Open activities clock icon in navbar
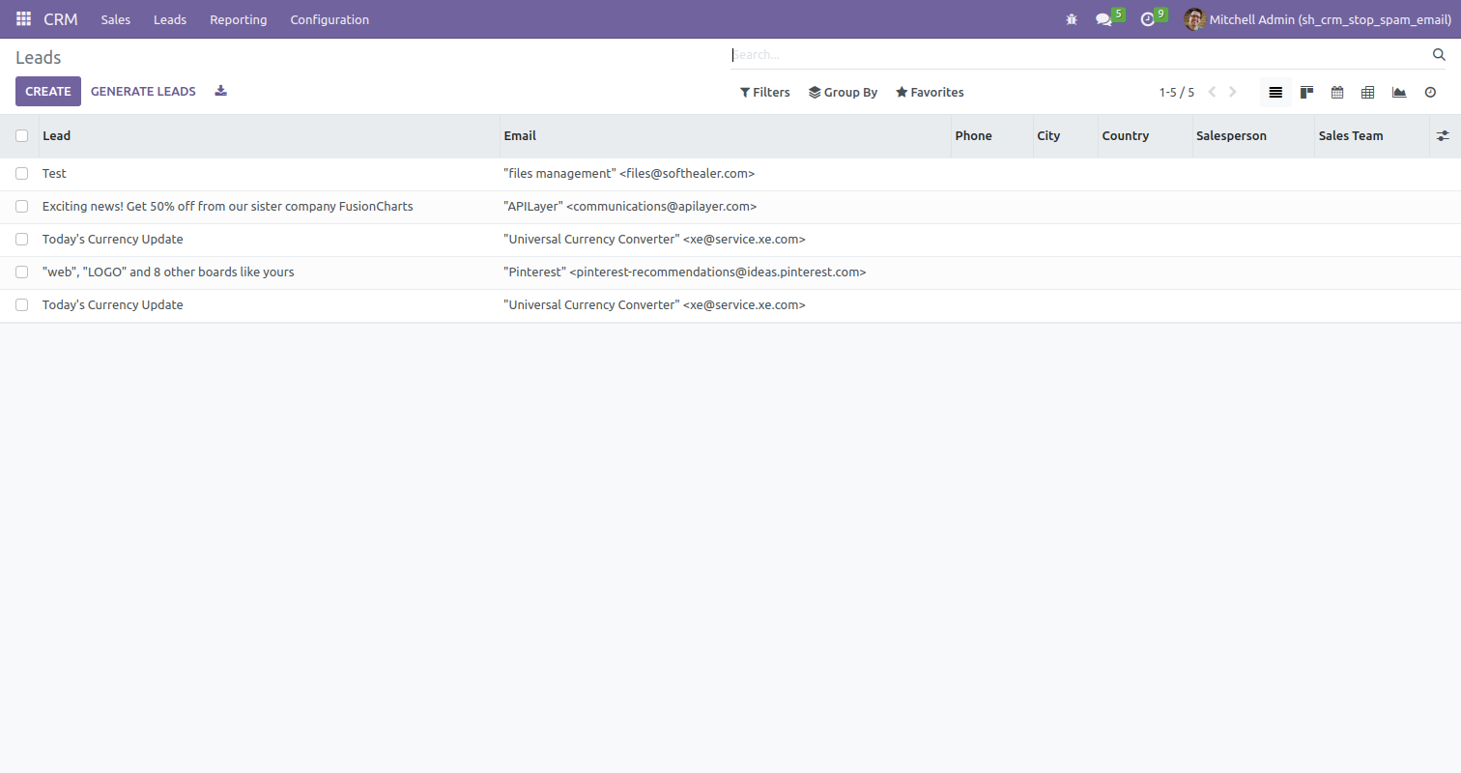The width and height of the screenshot is (1461, 773). pyautogui.click(x=1148, y=19)
